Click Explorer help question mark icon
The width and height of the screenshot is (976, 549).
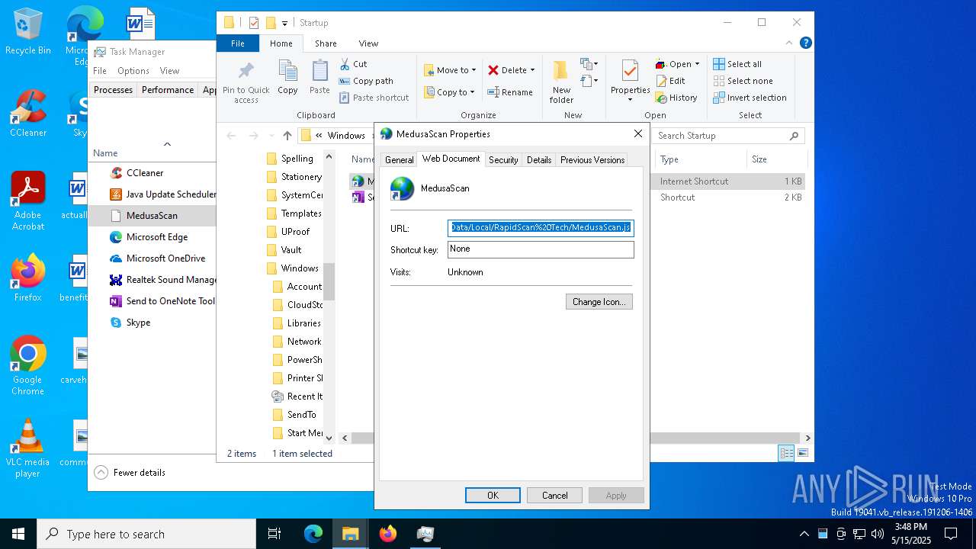click(x=806, y=43)
